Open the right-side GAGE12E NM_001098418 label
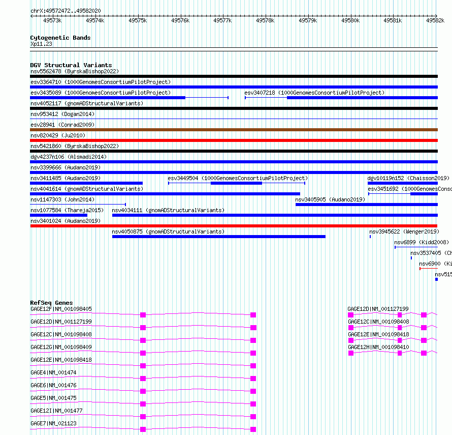 378,334
